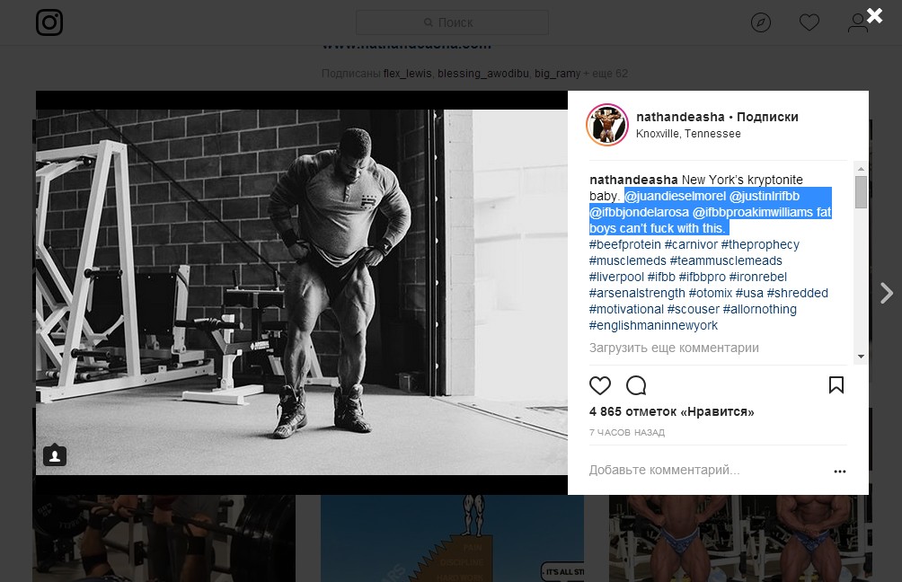Expand the '+ еще 62' followers list
The image size is (902, 582).
[x=607, y=75]
